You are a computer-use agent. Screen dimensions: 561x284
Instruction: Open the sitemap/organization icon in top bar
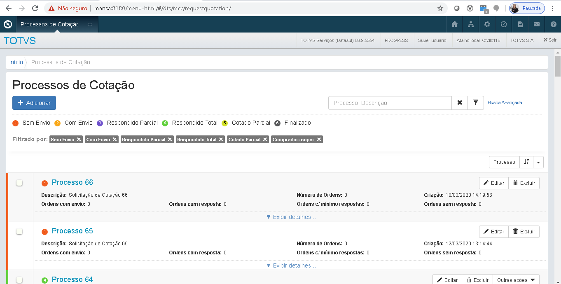pos(471,24)
